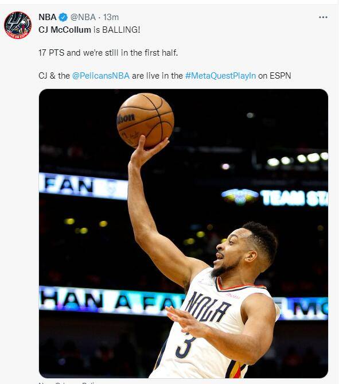Open the @NBA handle link
This screenshot has height=384, width=339.
pyautogui.click(x=83, y=17)
